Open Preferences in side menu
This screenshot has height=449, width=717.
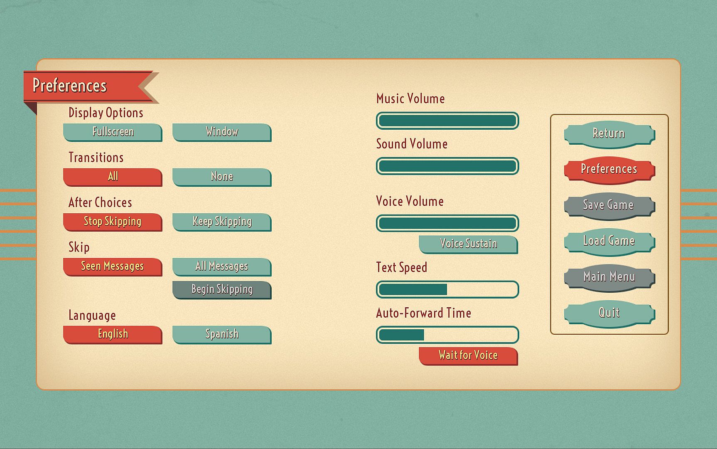tap(609, 170)
